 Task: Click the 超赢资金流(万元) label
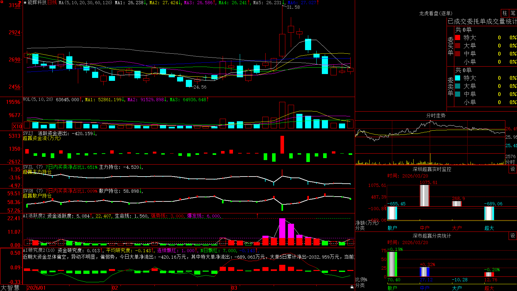[x=42, y=138]
